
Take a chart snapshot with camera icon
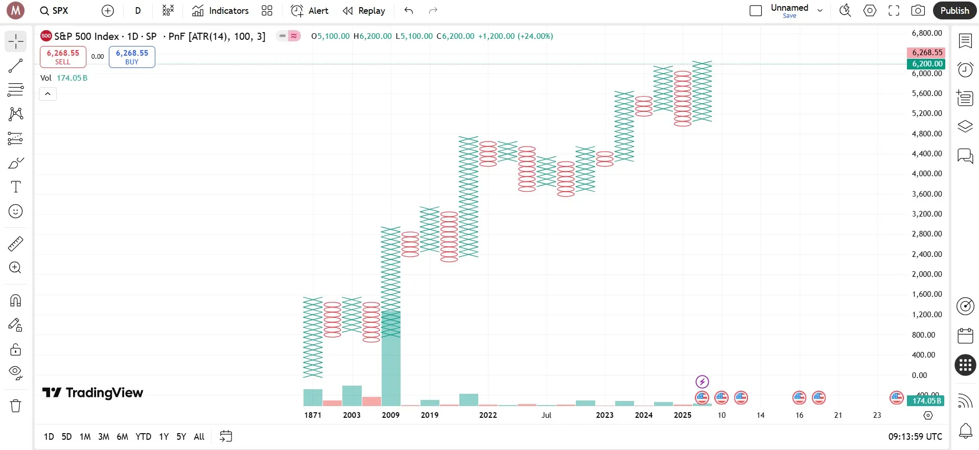pyautogui.click(x=918, y=11)
